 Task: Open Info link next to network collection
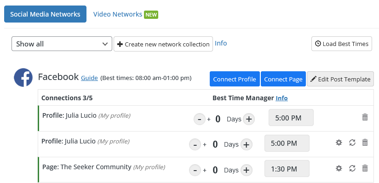pyautogui.click(x=221, y=43)
